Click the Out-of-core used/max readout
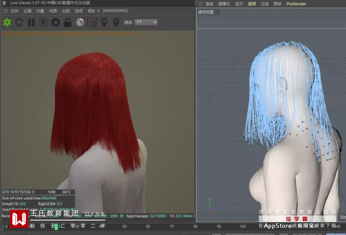 point(29,198)
